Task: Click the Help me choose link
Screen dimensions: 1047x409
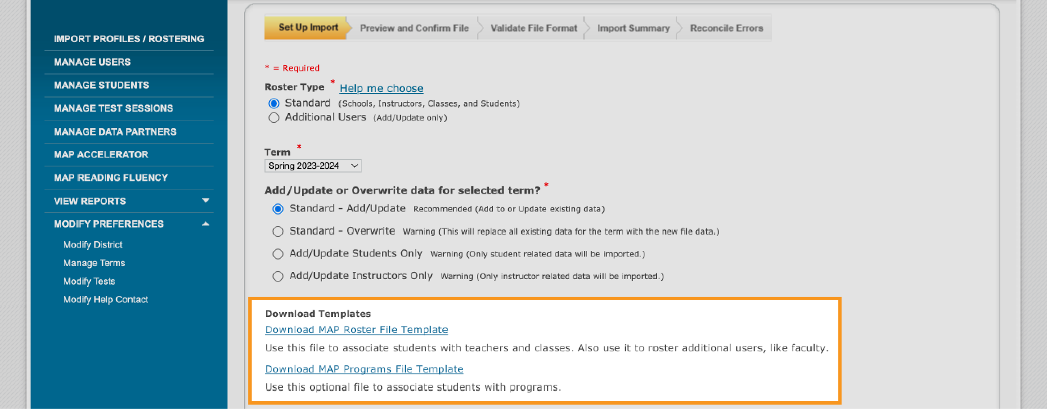Action: coord(381,88)
